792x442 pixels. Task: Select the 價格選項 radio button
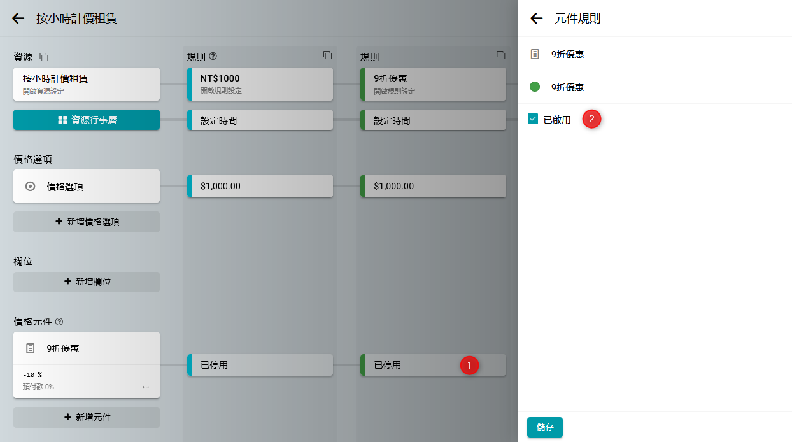tap(30, 187)
